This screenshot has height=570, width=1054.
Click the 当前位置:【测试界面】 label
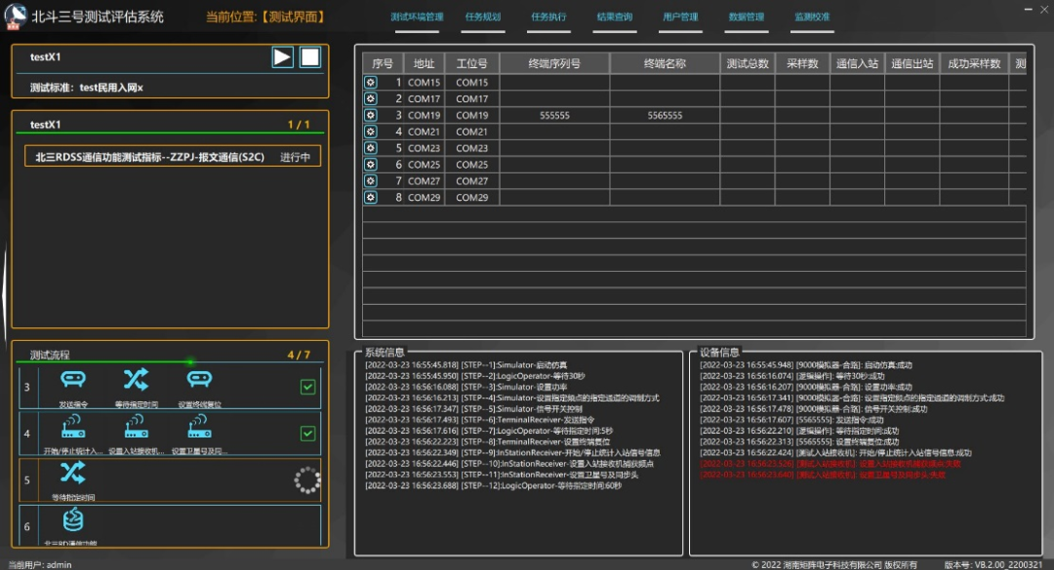[265, 17]
